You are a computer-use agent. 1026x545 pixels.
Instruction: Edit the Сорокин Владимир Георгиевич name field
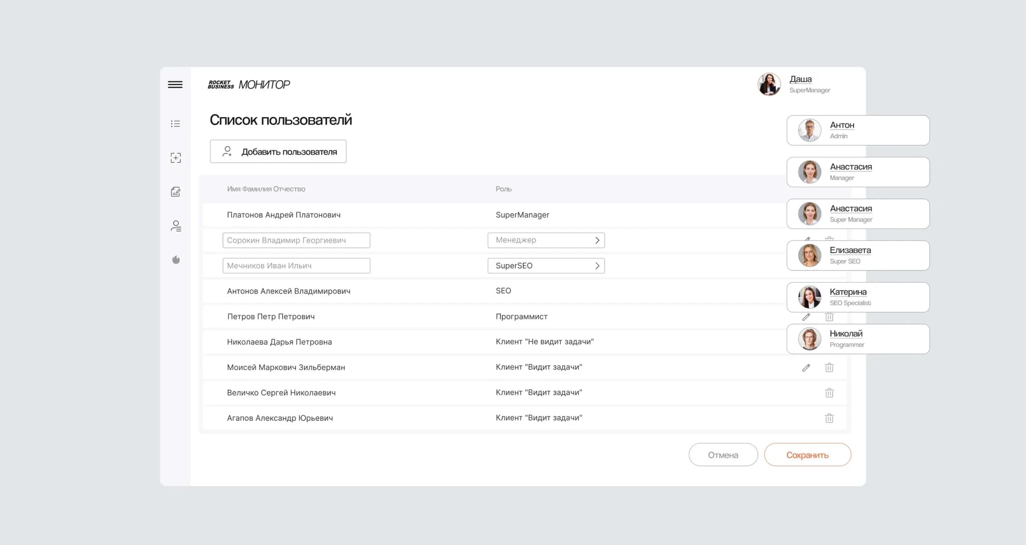click(296, 240)
